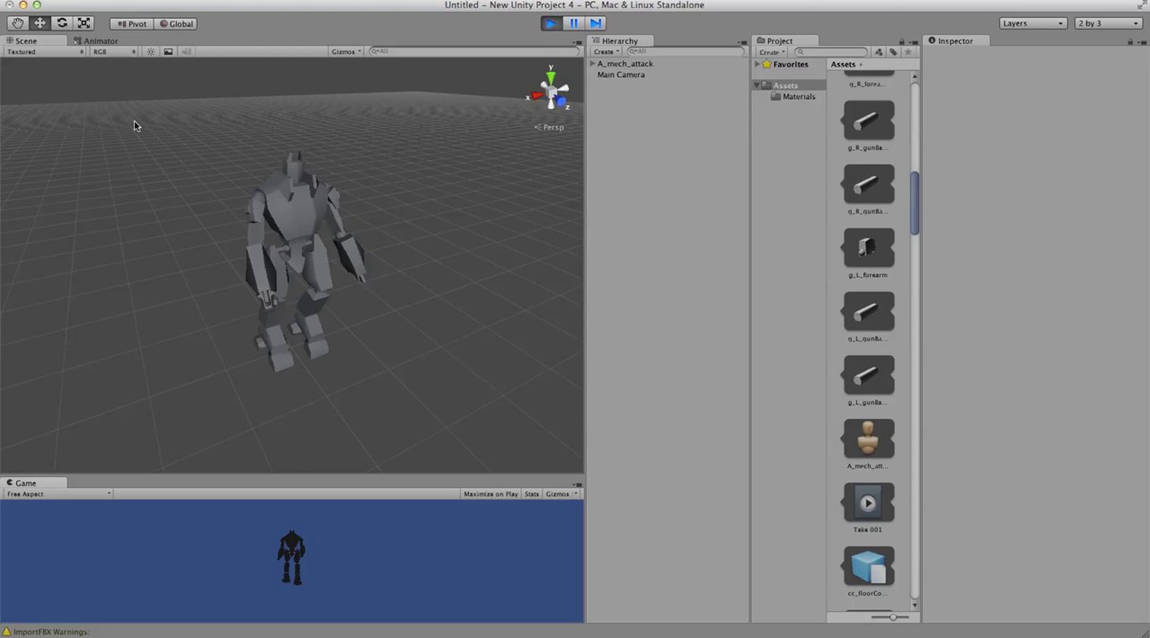Select the Scale tool
This screenshot has width=1150, height=638.
pos(84,23)
